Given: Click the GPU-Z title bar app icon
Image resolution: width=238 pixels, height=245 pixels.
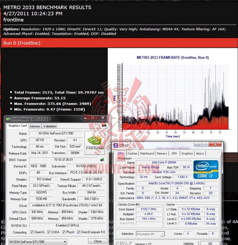Looking at the screenshot, I should coord(8,119).
